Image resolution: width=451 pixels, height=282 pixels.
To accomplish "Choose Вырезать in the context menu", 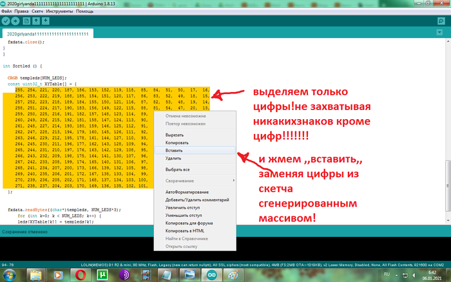I will tap(195, 135).
